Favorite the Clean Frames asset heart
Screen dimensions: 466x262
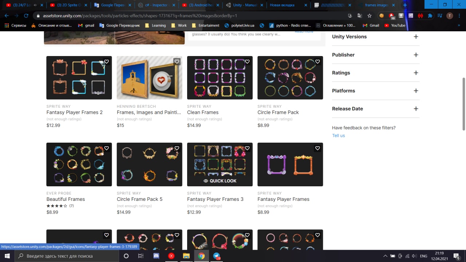point(247,61)
